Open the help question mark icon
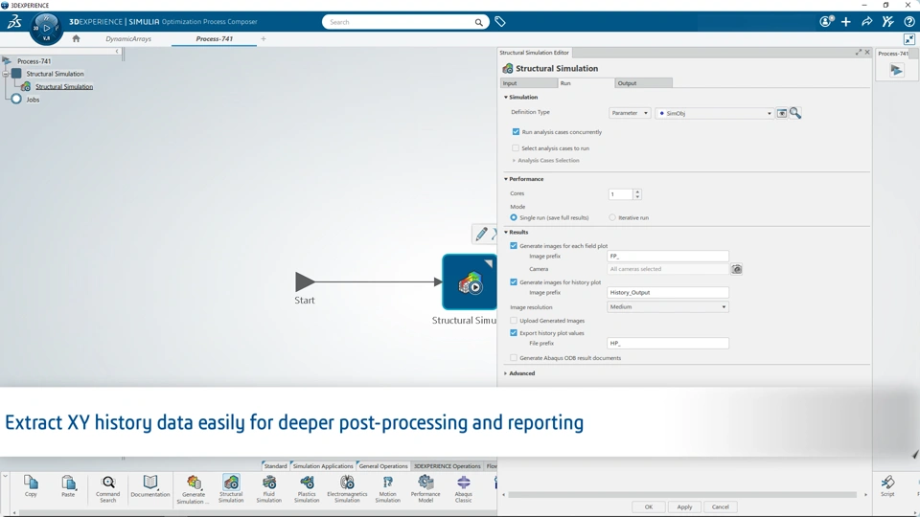 (x=908, y=22)
